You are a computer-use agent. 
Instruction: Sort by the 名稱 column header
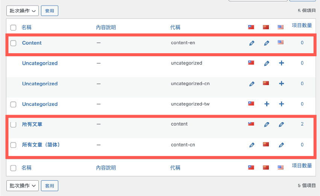click(x=26, y=27)
